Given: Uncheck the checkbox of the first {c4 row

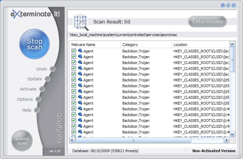Looking at the screenshot, I should coord(74,109).
